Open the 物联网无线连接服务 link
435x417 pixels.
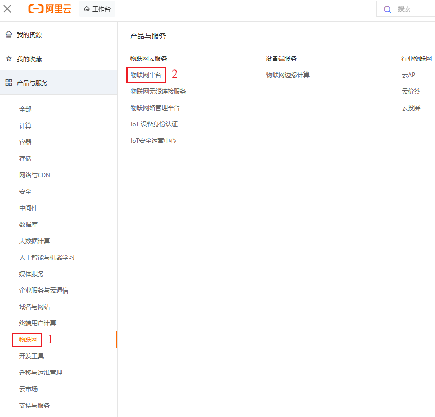coord(158,92)
